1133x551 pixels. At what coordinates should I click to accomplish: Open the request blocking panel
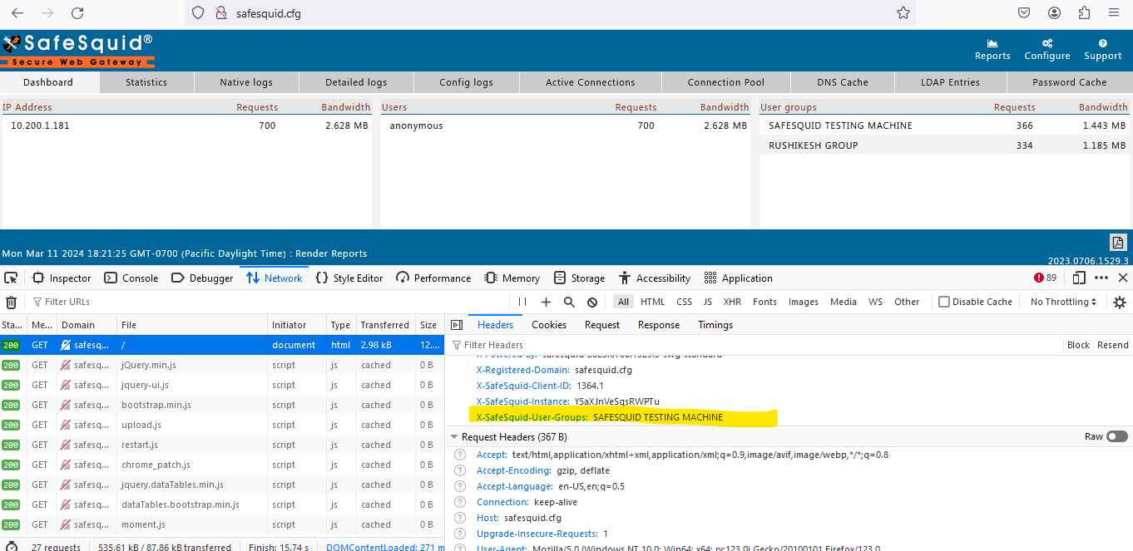click(592, 303)
